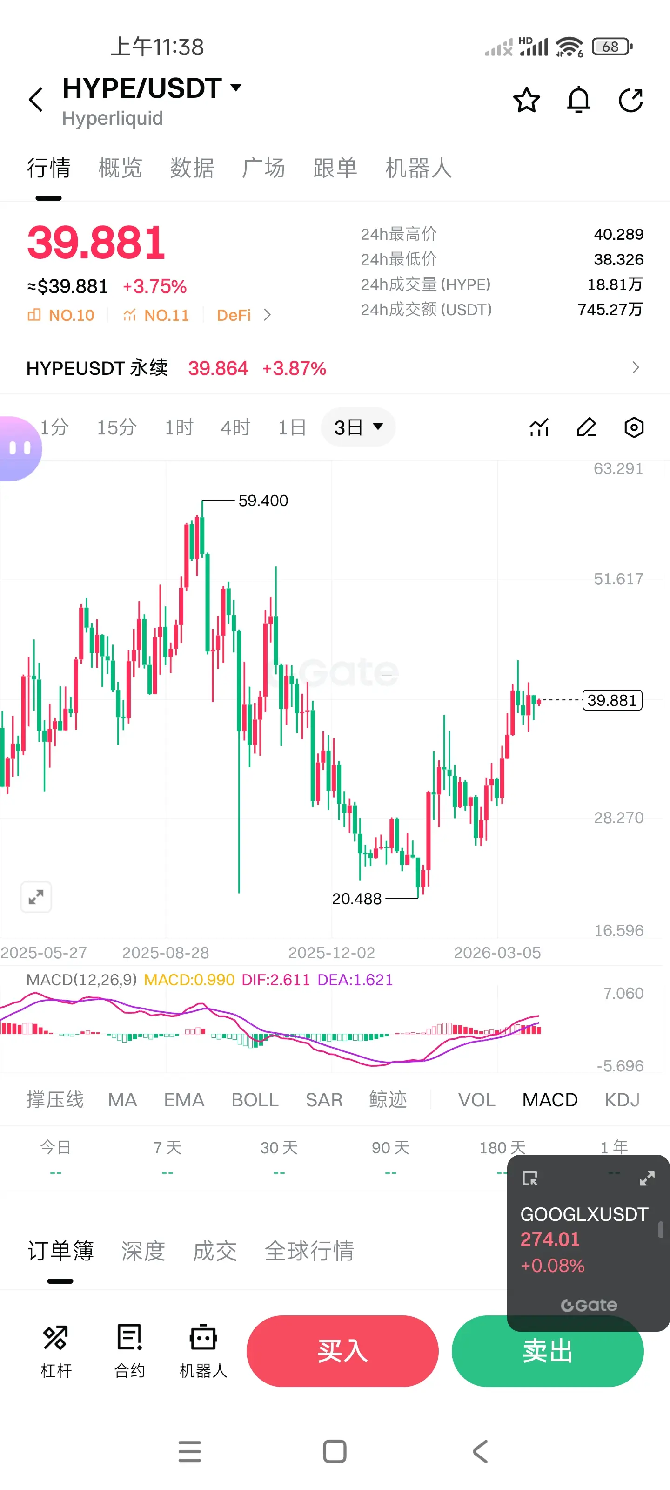670x1490 pixels.
Task: Open GOOGLXUSDT widget pop-out icon
Action: coord(529,1178)
